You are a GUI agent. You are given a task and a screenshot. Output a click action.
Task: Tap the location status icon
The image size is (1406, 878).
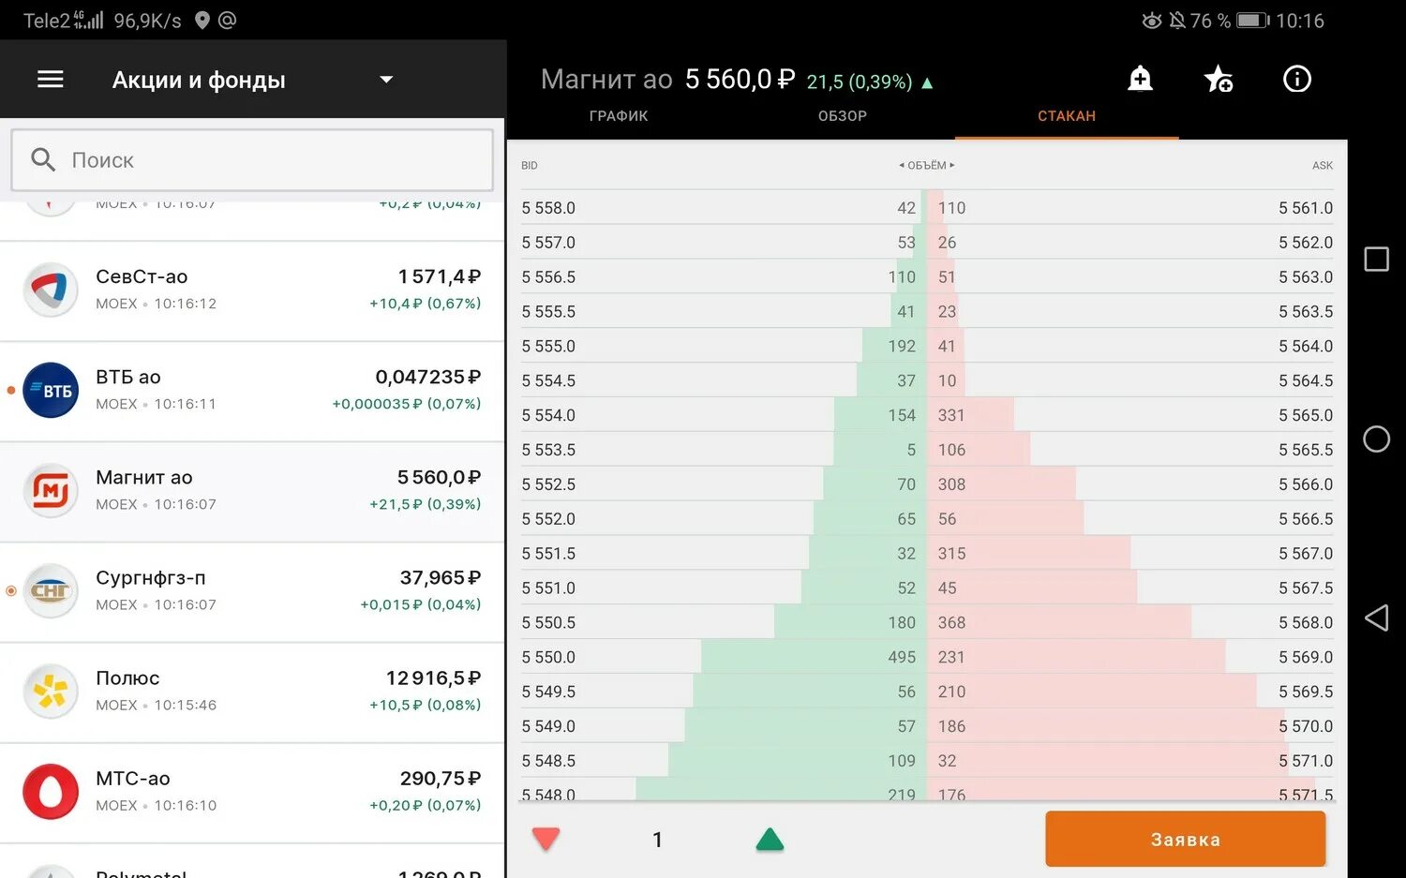click(202, 20)
